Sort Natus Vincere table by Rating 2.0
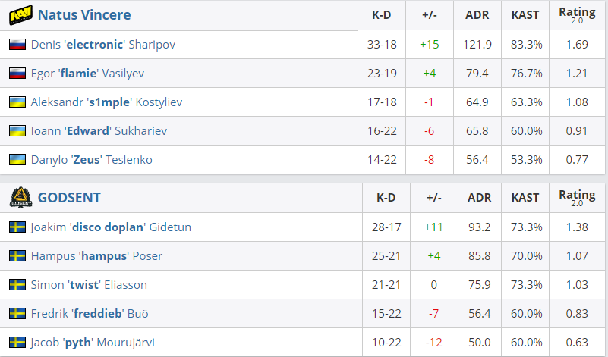 tap(577, 15)
